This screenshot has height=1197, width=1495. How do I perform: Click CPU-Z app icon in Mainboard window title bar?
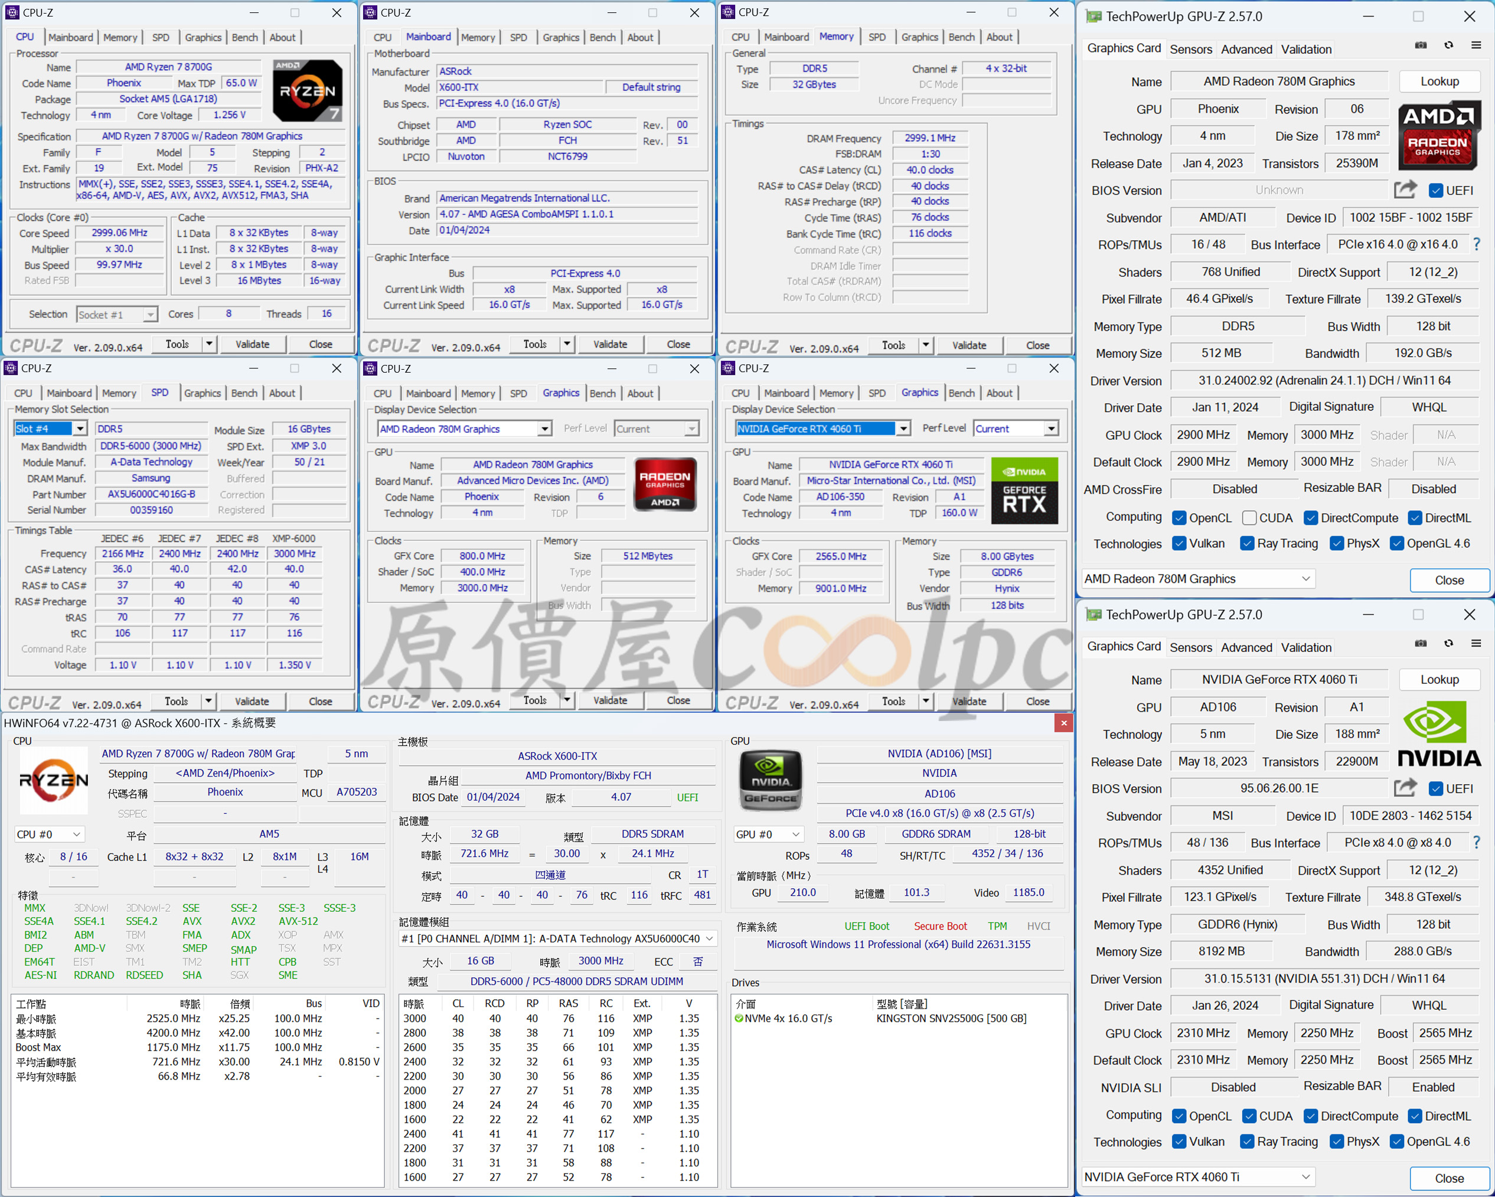tap(370, 12)
